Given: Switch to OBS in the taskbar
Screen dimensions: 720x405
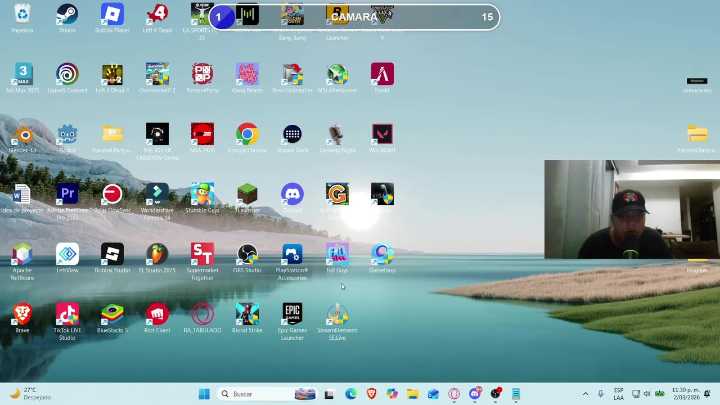Looking at the screenshot, I should click(496, 394).
